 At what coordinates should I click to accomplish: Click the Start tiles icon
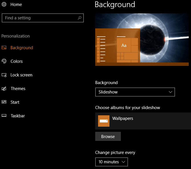click(4, 102)
